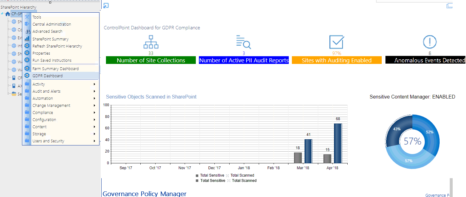Click the Refresh SharePoint Hierarchy gear icon
Image resolution: width=466 pixels, height=197 pixels.
(27, 46)
